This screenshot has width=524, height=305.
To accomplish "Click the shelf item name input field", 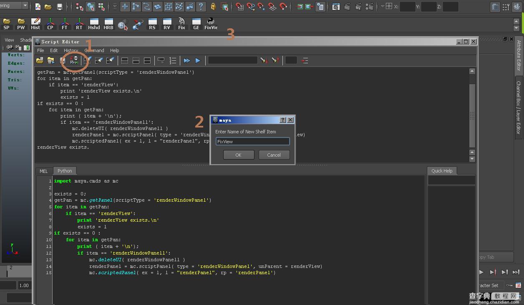I will (252, 142).
